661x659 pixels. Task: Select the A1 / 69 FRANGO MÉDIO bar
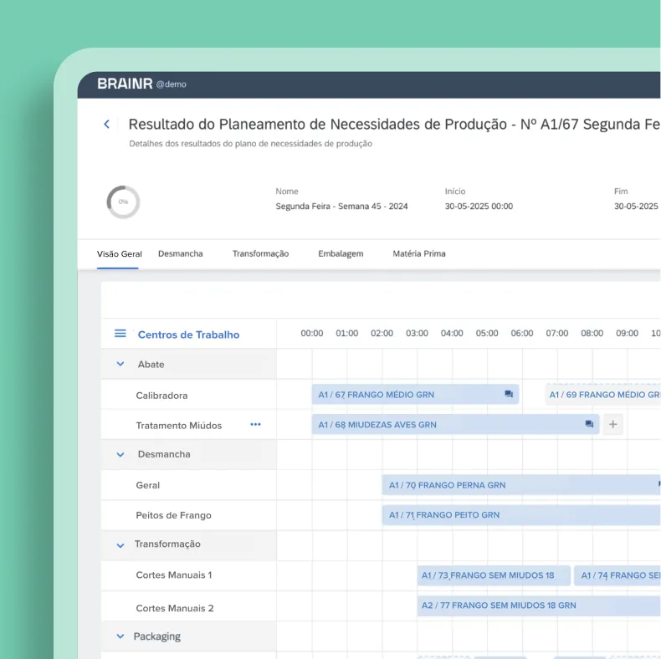[x=602, y=395]
